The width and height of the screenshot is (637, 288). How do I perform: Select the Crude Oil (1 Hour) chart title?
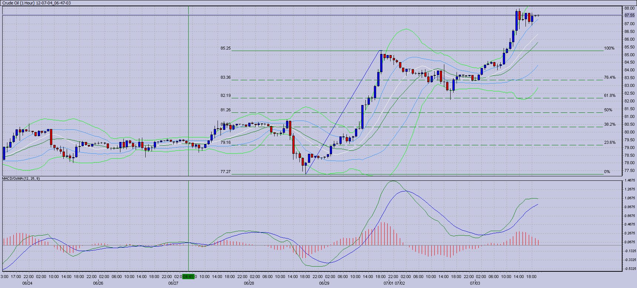tap(36, 3)
